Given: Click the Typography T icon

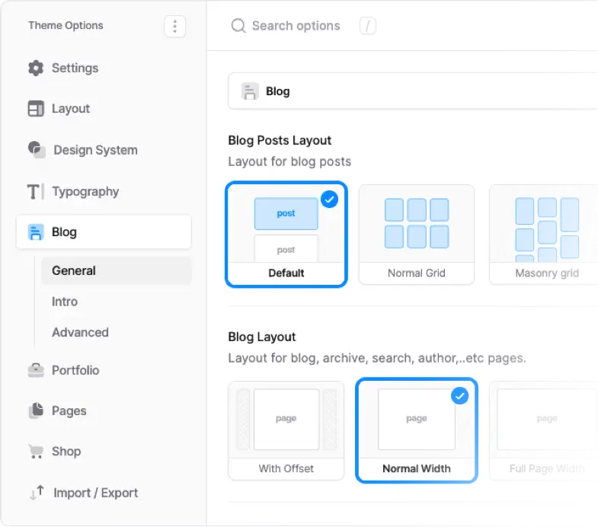Looking at the screenshot, I should [x=36, y=191].
